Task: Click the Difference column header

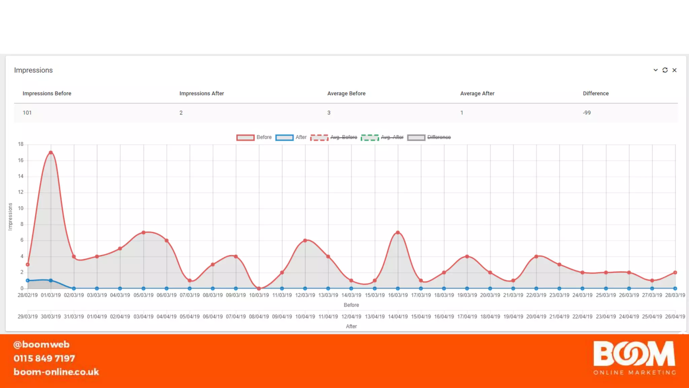Action: point(595,93)
